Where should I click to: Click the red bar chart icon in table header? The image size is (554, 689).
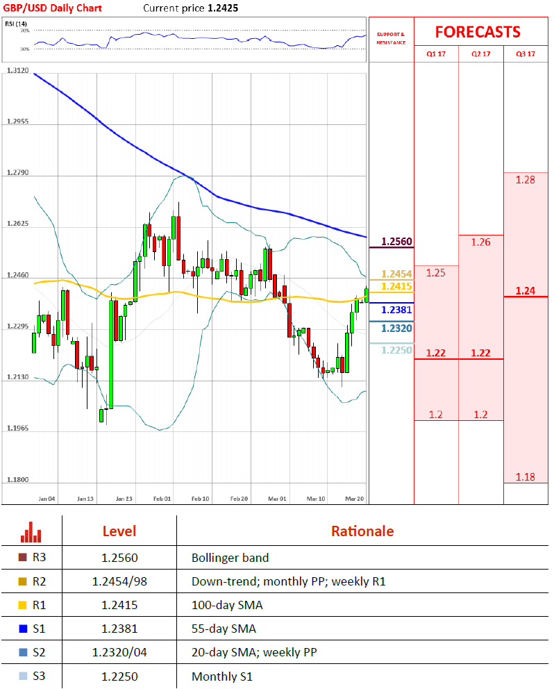point(31,532)
